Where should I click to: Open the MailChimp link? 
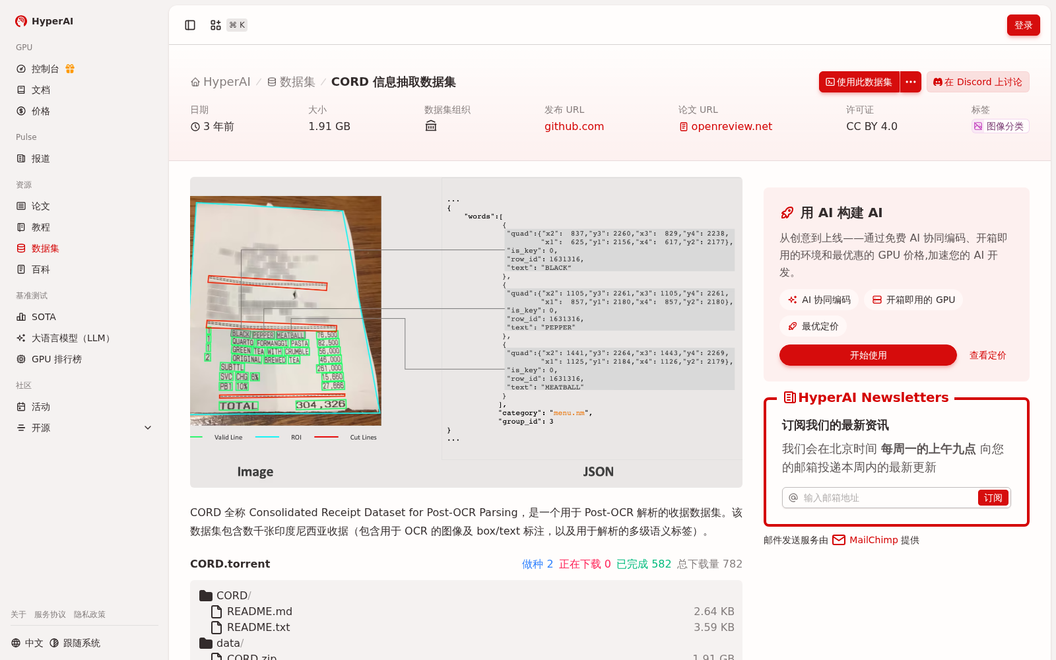tap(865, 540)
